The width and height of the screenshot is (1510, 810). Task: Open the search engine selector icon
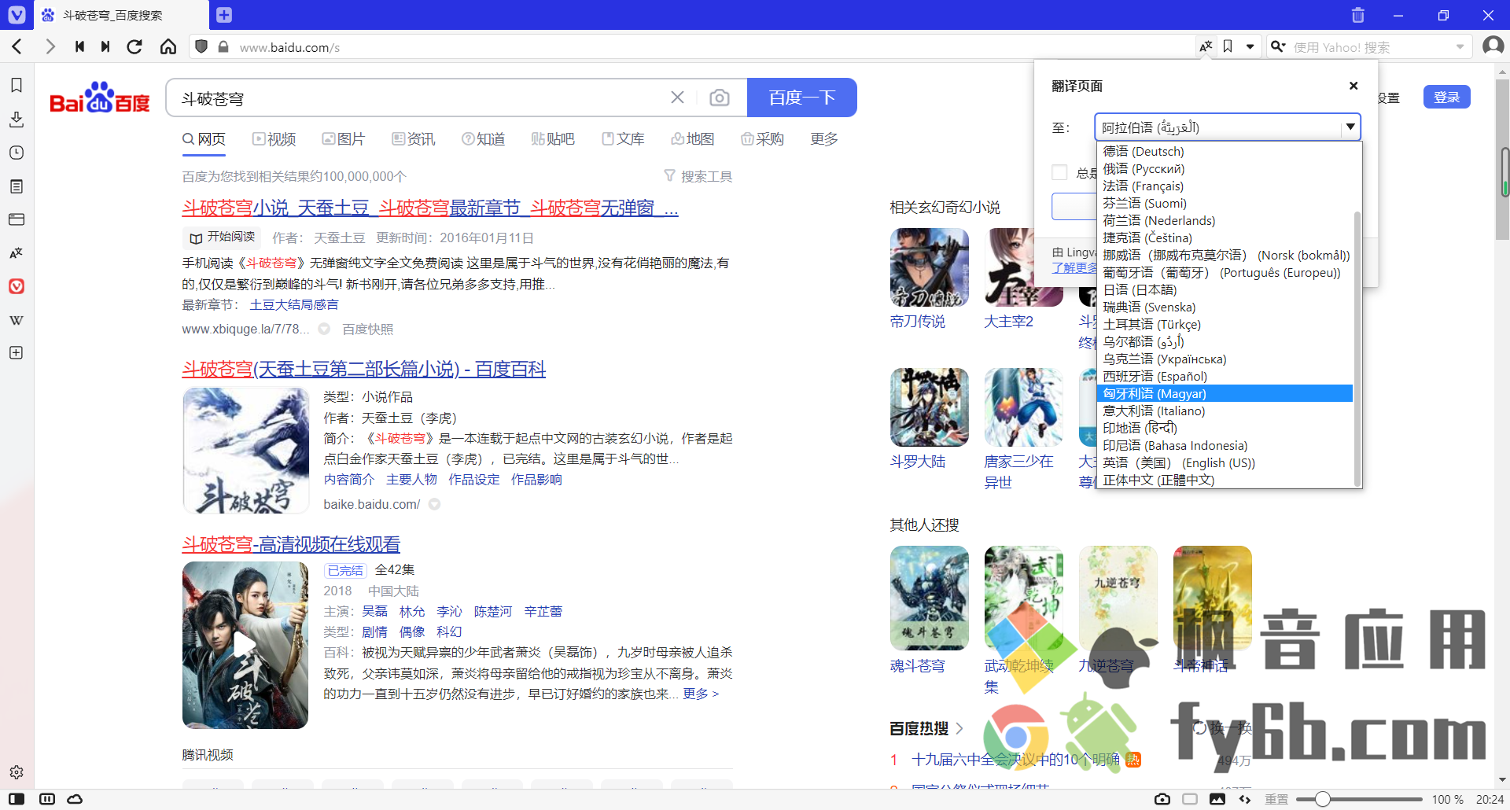coord(1279,47)
